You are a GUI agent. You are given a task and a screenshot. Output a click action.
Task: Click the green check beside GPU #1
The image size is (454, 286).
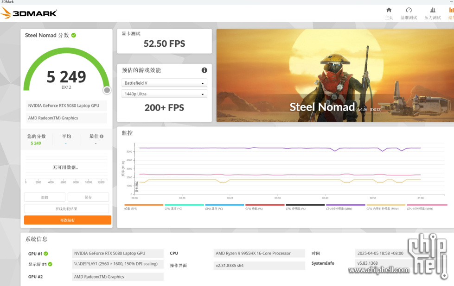[46, 254]
